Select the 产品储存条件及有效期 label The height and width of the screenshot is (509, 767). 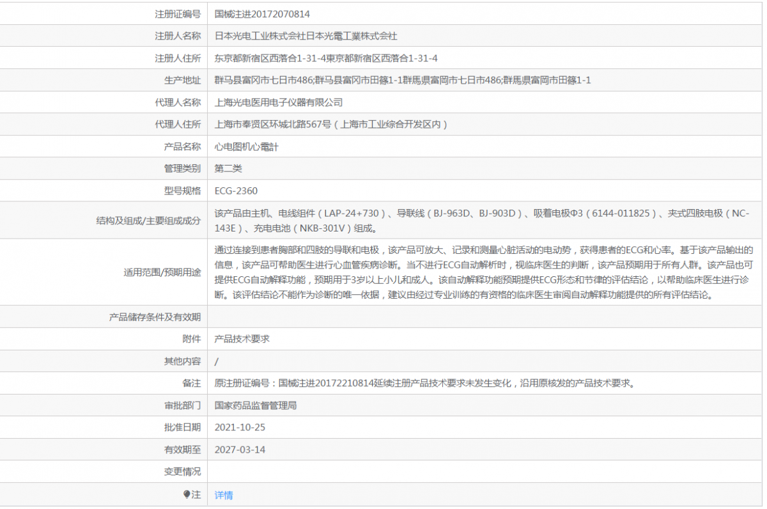(x=155, y=317)
